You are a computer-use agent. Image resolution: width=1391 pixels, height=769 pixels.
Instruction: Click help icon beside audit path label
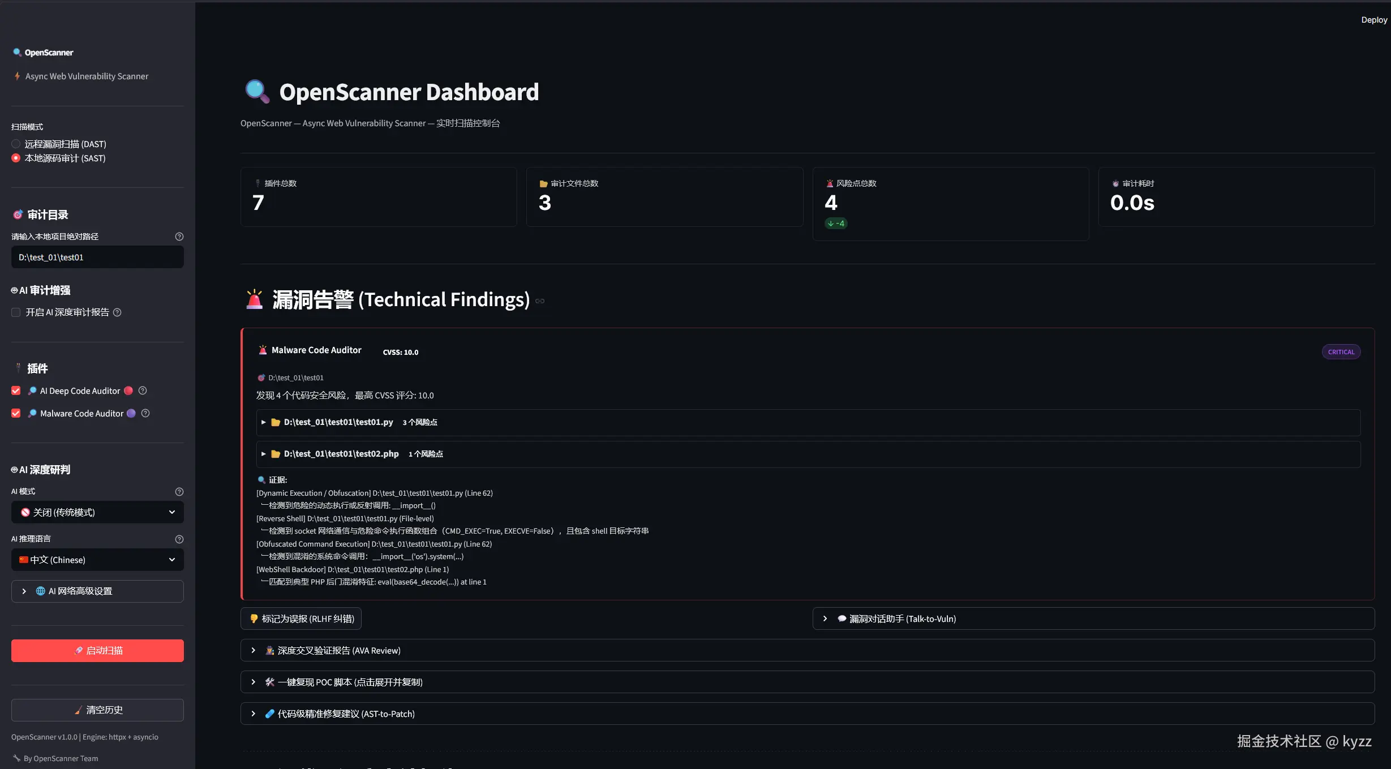179,237
